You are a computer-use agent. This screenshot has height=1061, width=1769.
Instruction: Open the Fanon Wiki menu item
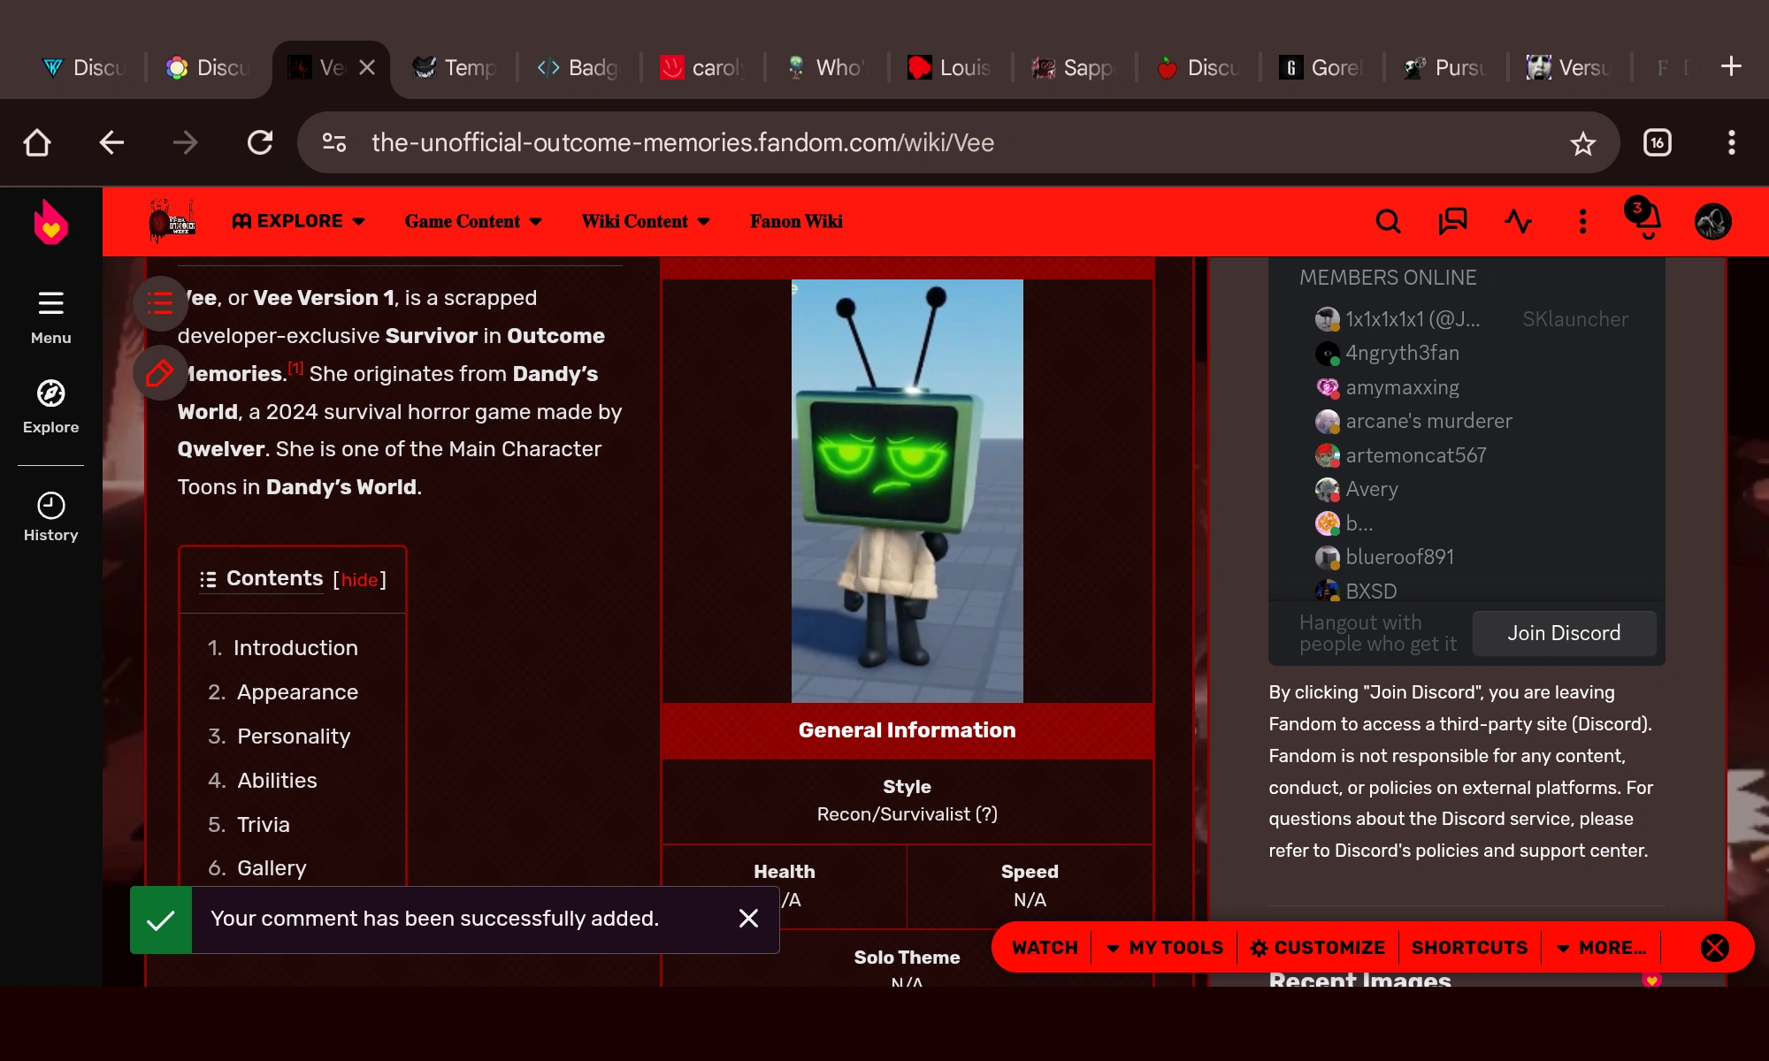click(796, 221)
